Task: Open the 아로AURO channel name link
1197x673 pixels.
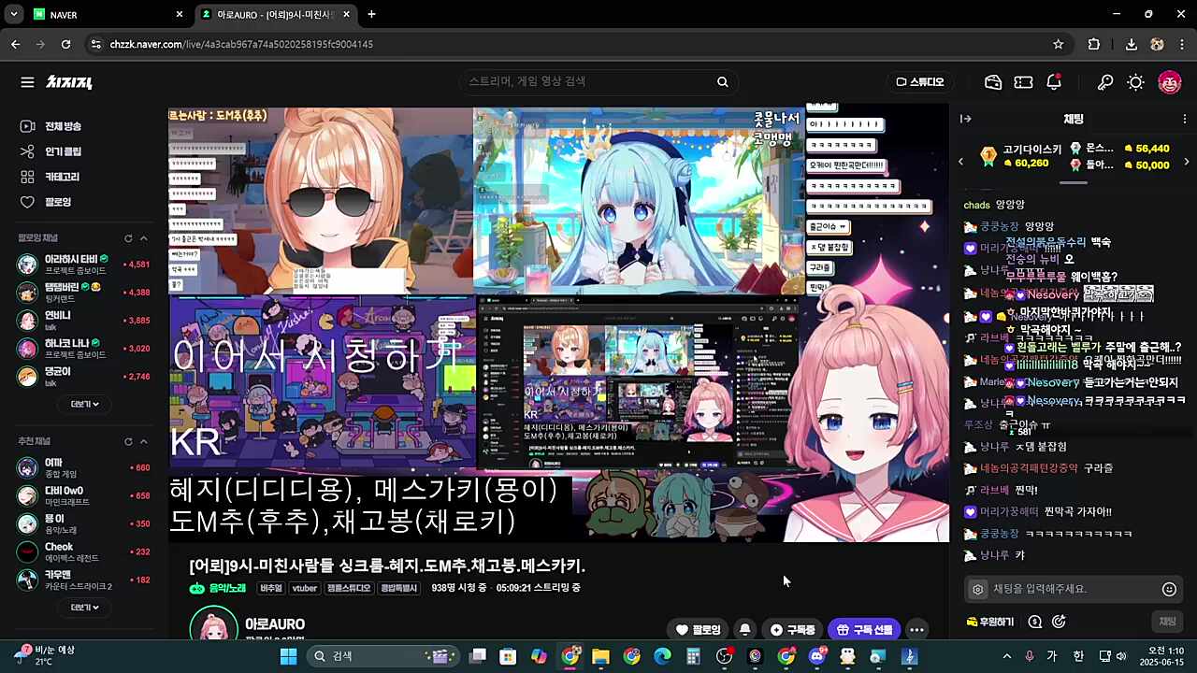Action: [275, 624]
